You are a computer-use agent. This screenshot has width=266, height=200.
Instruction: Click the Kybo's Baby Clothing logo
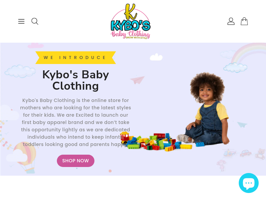coord(130,21)
